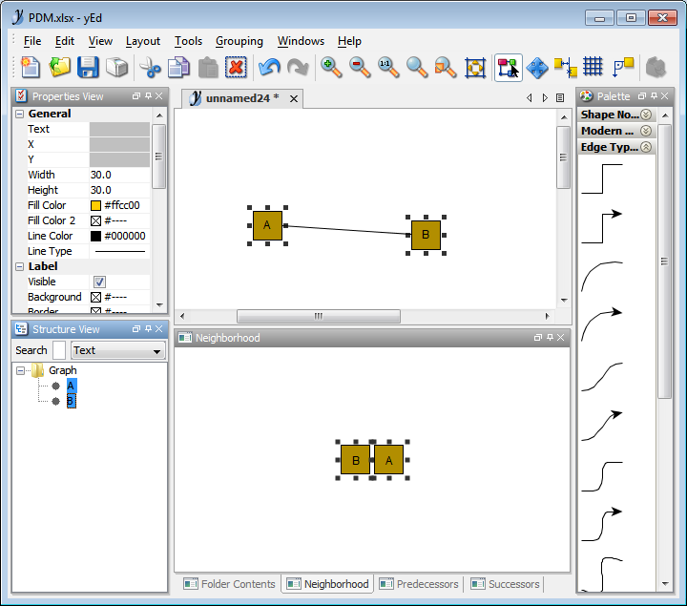Click the plain magnifier Zoom tool icon
This screenshot has height=606, width=687.
pyautogui.click(x=417, y=68)
